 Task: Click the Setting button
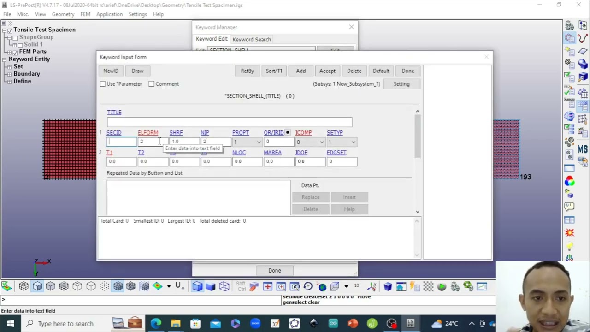point(401,84)
